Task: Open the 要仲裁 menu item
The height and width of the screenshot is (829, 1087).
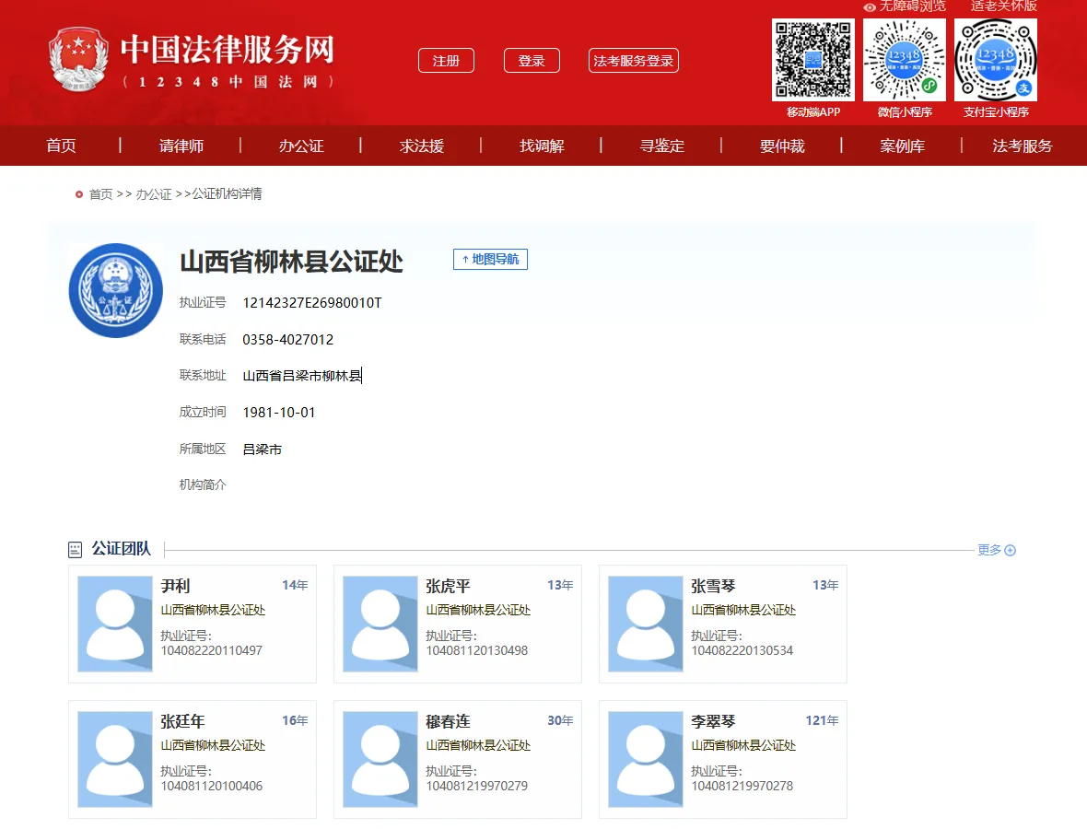Action: [782, 146]
